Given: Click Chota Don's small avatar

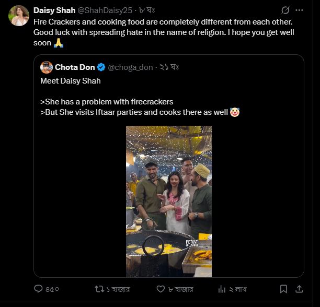Looking at the screenshot, I should tap(47, 67).
